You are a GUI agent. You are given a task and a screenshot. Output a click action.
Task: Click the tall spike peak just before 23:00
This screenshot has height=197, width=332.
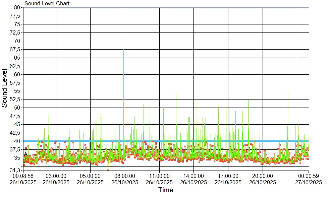pos(288,92)
